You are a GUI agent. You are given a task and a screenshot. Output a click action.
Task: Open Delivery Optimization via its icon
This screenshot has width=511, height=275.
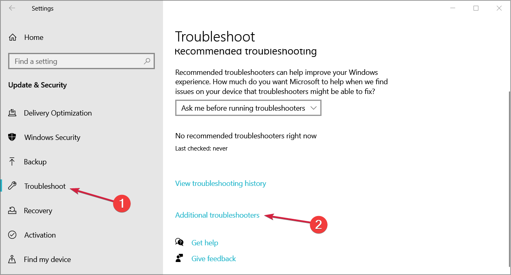[12, 113]
